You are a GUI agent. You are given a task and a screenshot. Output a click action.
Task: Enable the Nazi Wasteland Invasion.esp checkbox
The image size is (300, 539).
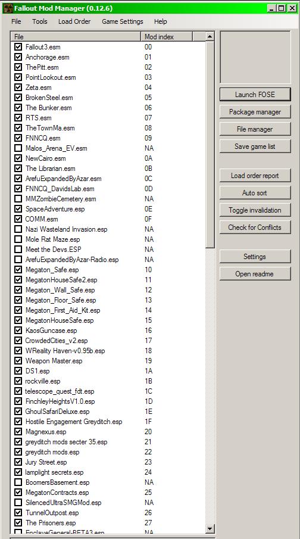(x=18, y=229)
